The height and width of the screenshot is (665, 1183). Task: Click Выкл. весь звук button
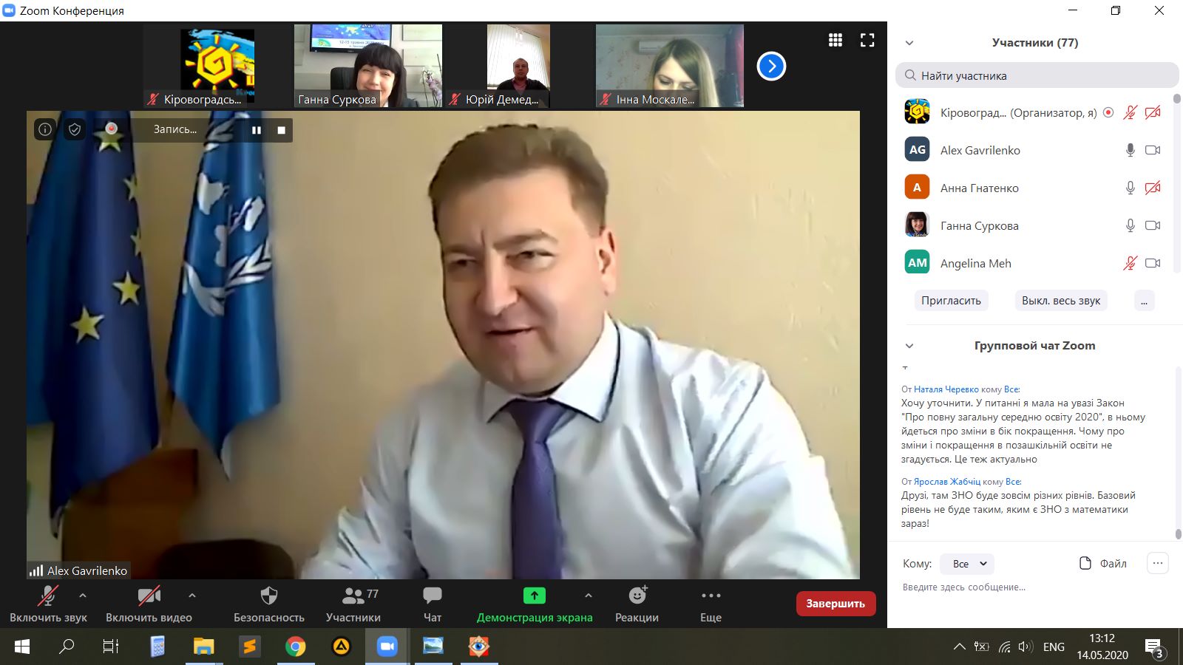[1060, 301]
